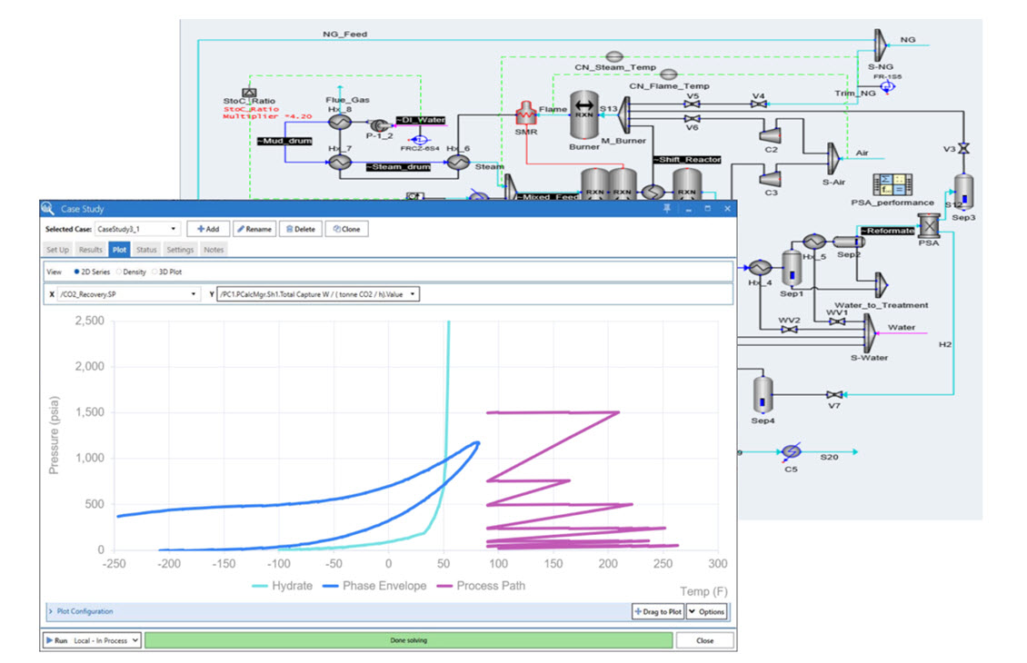Select the 2D Series view option

tap(76, 272)
